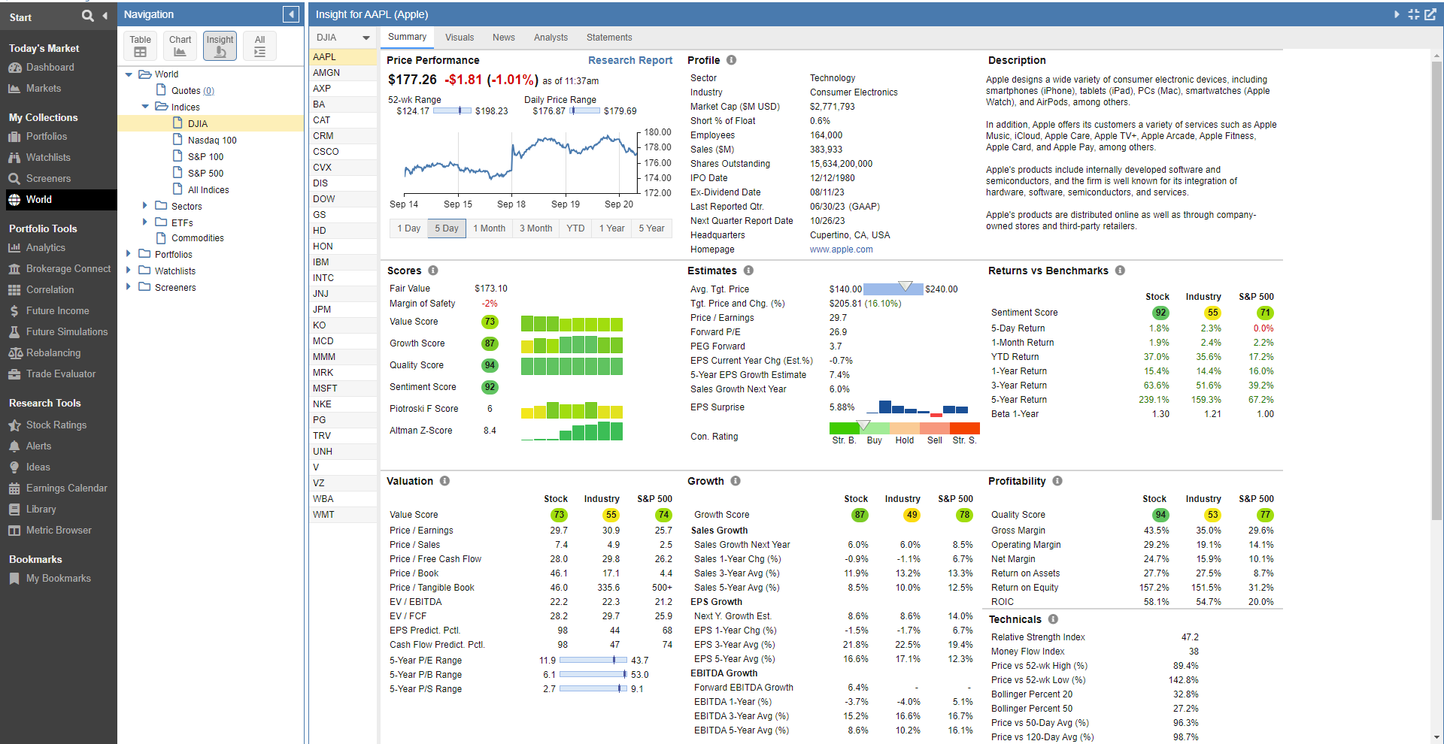Viewport: 1444px width, 744px height.
Task: Collapse the Navigation panel with the arrow button
Action: (291, 14)
